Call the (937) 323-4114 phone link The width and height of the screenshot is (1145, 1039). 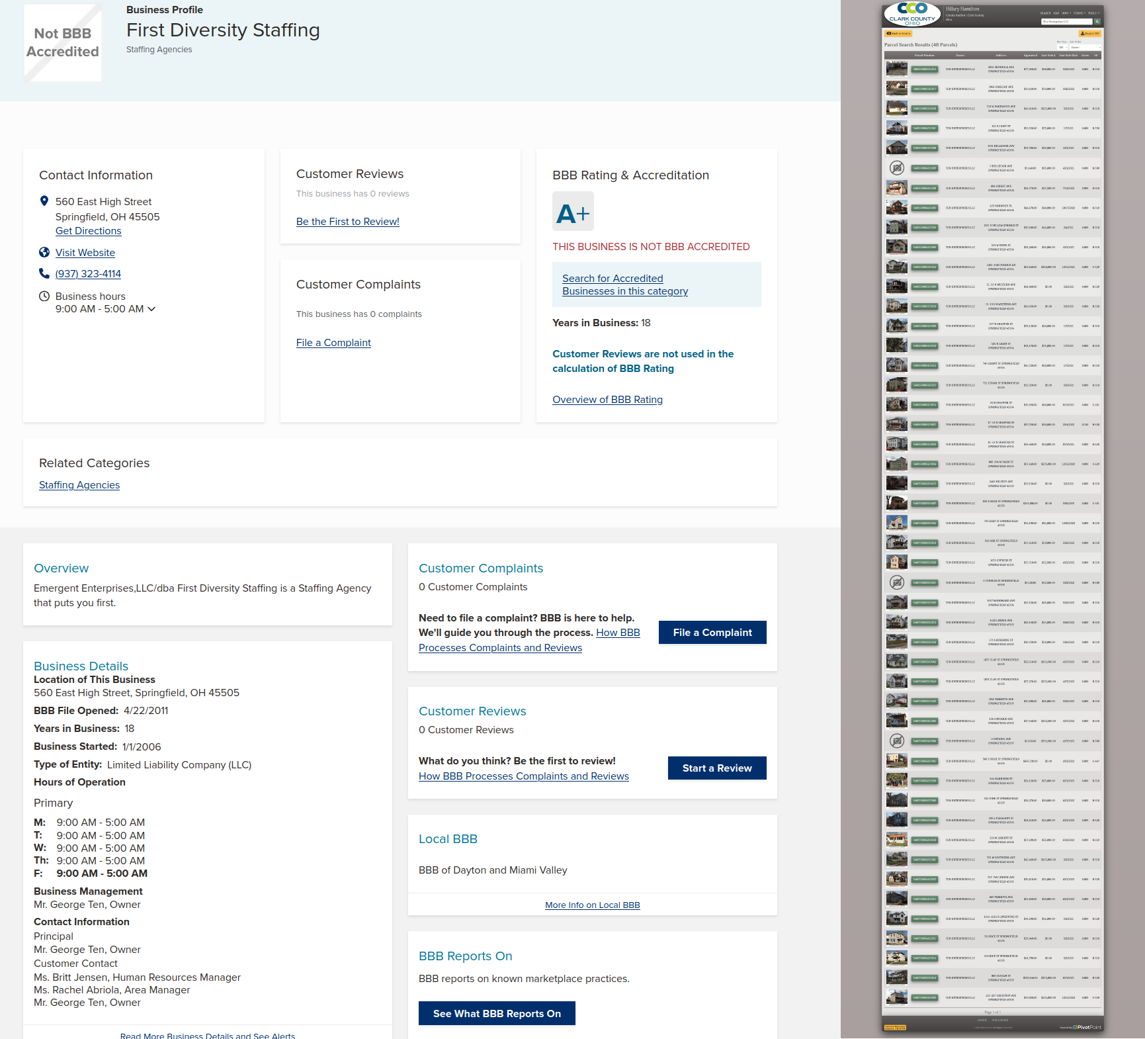(x=89, y=274)
